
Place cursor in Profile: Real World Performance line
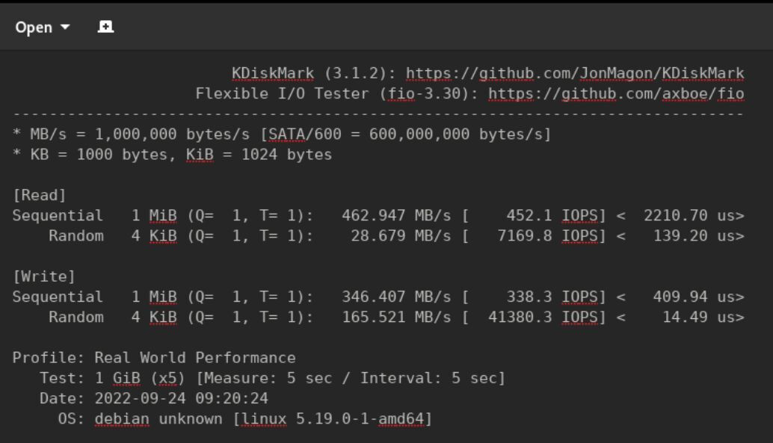pos(154,358)
